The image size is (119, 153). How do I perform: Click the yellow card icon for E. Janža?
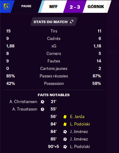point(65,117)
